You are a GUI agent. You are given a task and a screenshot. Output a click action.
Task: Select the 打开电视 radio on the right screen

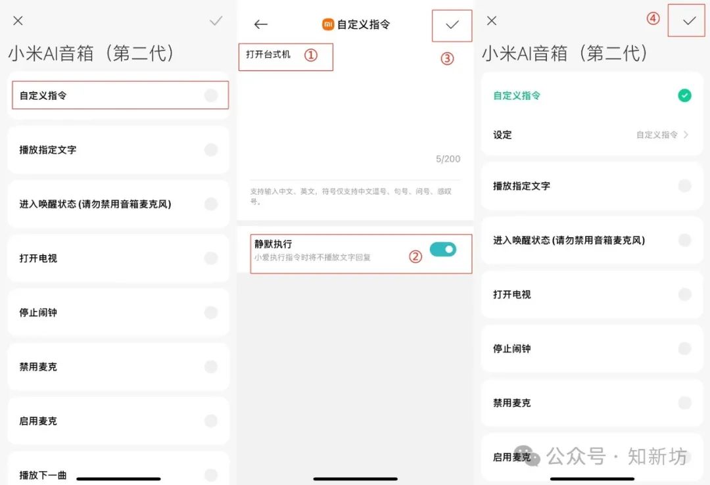point(684,294)
